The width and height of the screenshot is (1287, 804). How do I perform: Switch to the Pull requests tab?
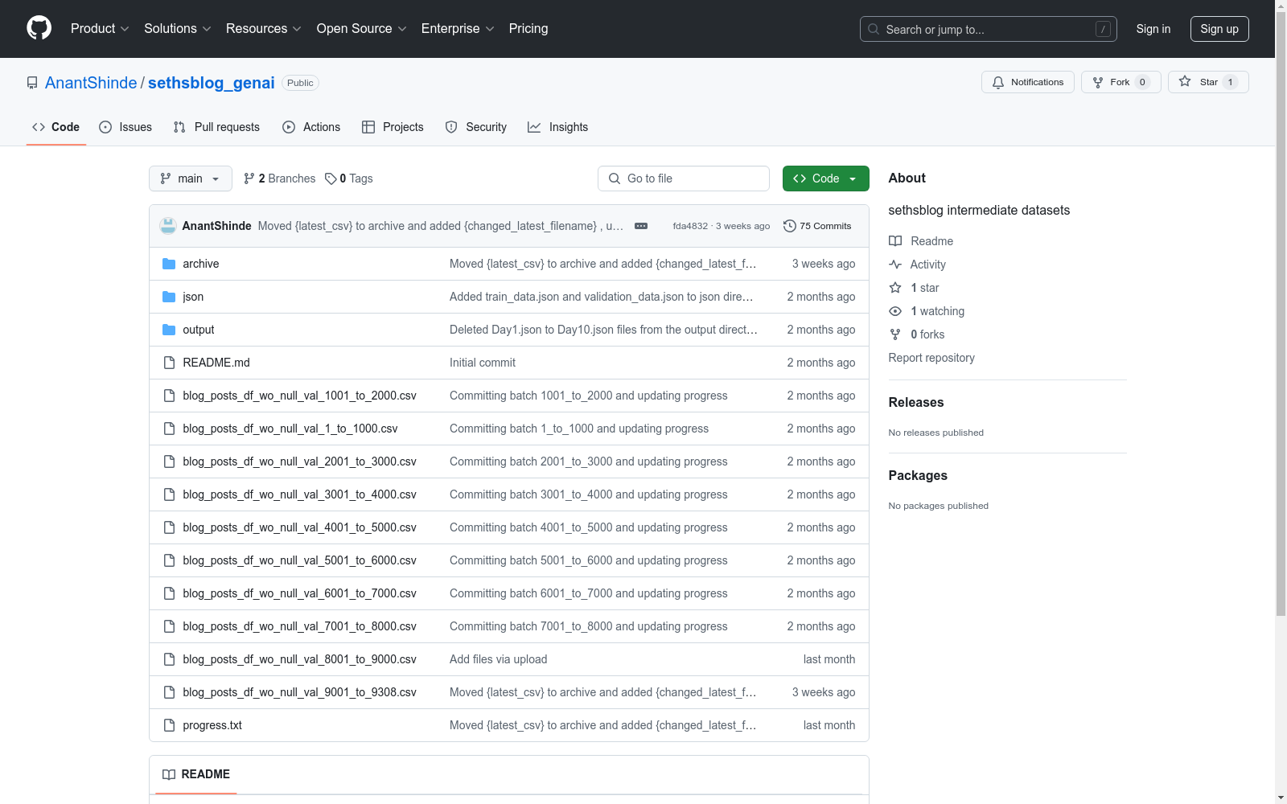[x=216, y=127]
